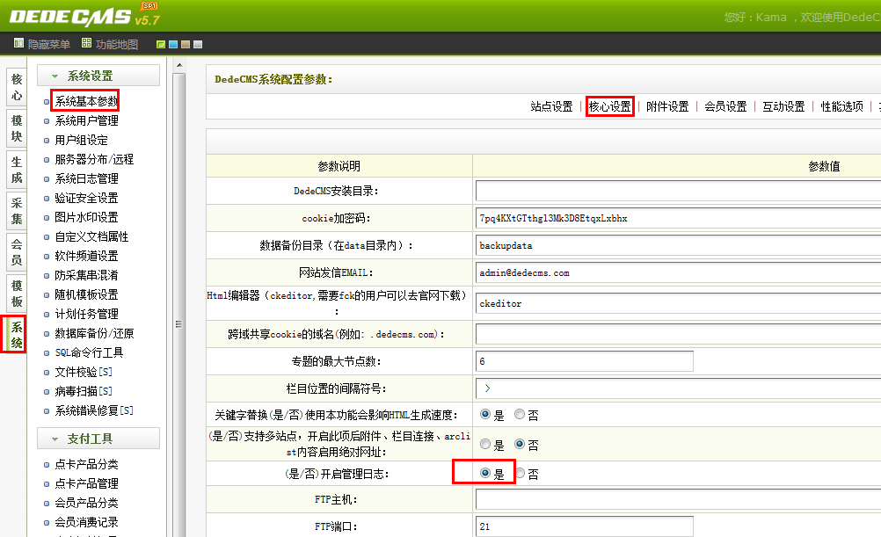This screenshot has height=537, width=881.
Task: Open 系统用户管理 in the menu
Action: [x=86, y=120]
